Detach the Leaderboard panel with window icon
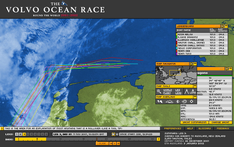Viewport: 234px width, 147px height. tap(223, 26)
